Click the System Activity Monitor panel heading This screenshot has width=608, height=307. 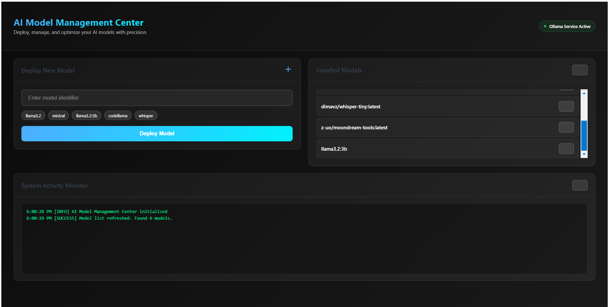(x=55, y=186)
